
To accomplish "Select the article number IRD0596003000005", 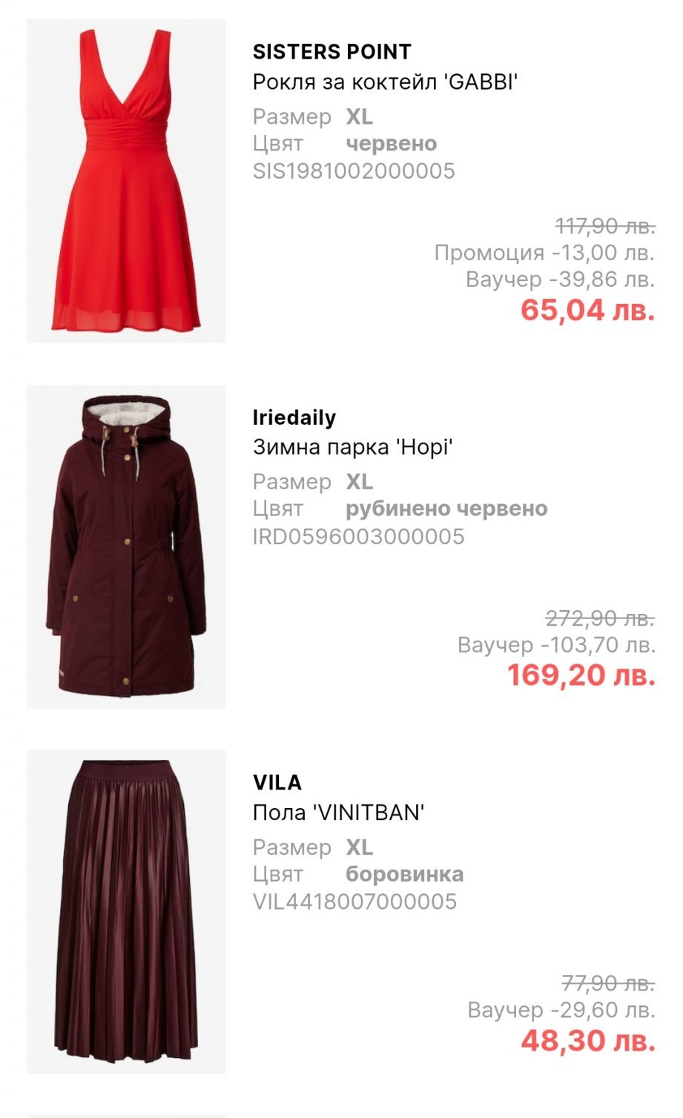I will pos(358,537).
